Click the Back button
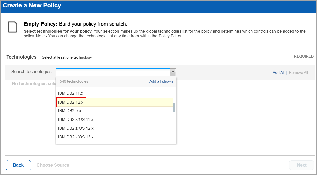Image resolution: width=317 pixels, height=175 pixels. [x=18, y=165]
